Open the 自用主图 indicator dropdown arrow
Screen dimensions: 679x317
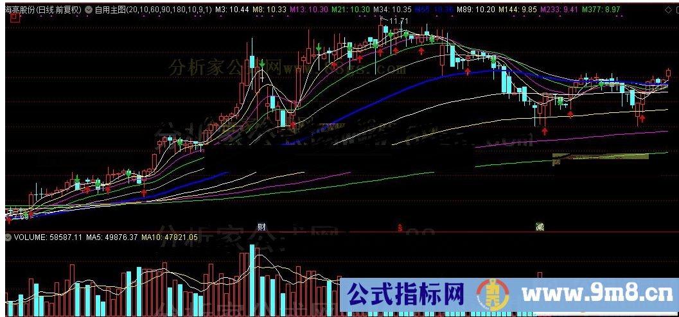89,10
